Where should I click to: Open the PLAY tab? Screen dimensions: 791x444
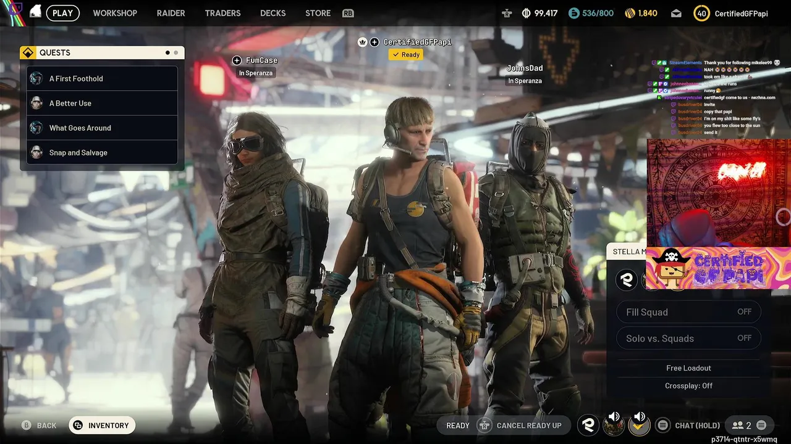pos(62,13)
